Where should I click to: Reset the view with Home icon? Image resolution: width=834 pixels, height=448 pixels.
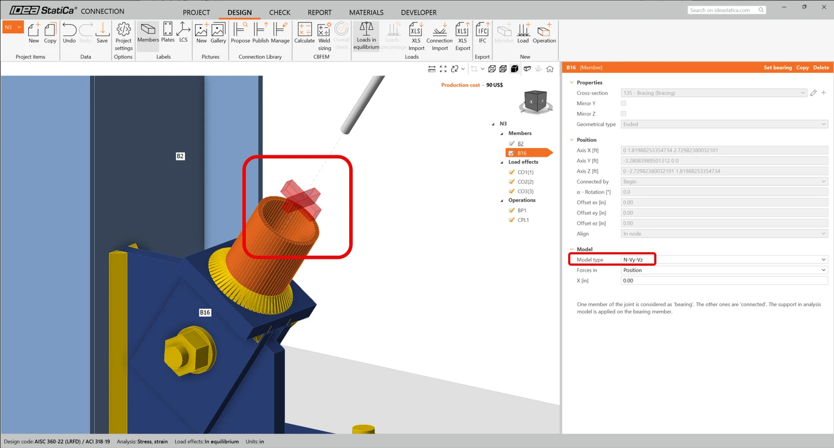(x=550, y=69)
